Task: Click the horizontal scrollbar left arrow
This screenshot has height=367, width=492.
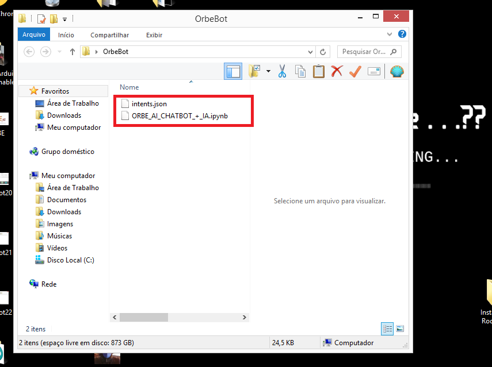Action: pyautogui.click(x=115, y=317)
